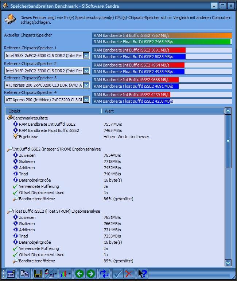Click the green forward arrow button
Viewport: 237px width, 281px height.
click(91, 274)
